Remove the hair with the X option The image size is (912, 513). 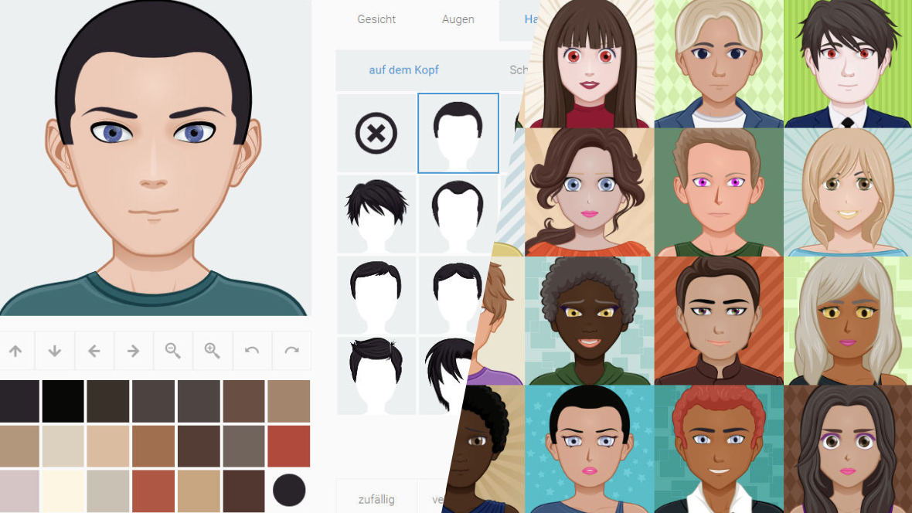[x=376, y=132]
